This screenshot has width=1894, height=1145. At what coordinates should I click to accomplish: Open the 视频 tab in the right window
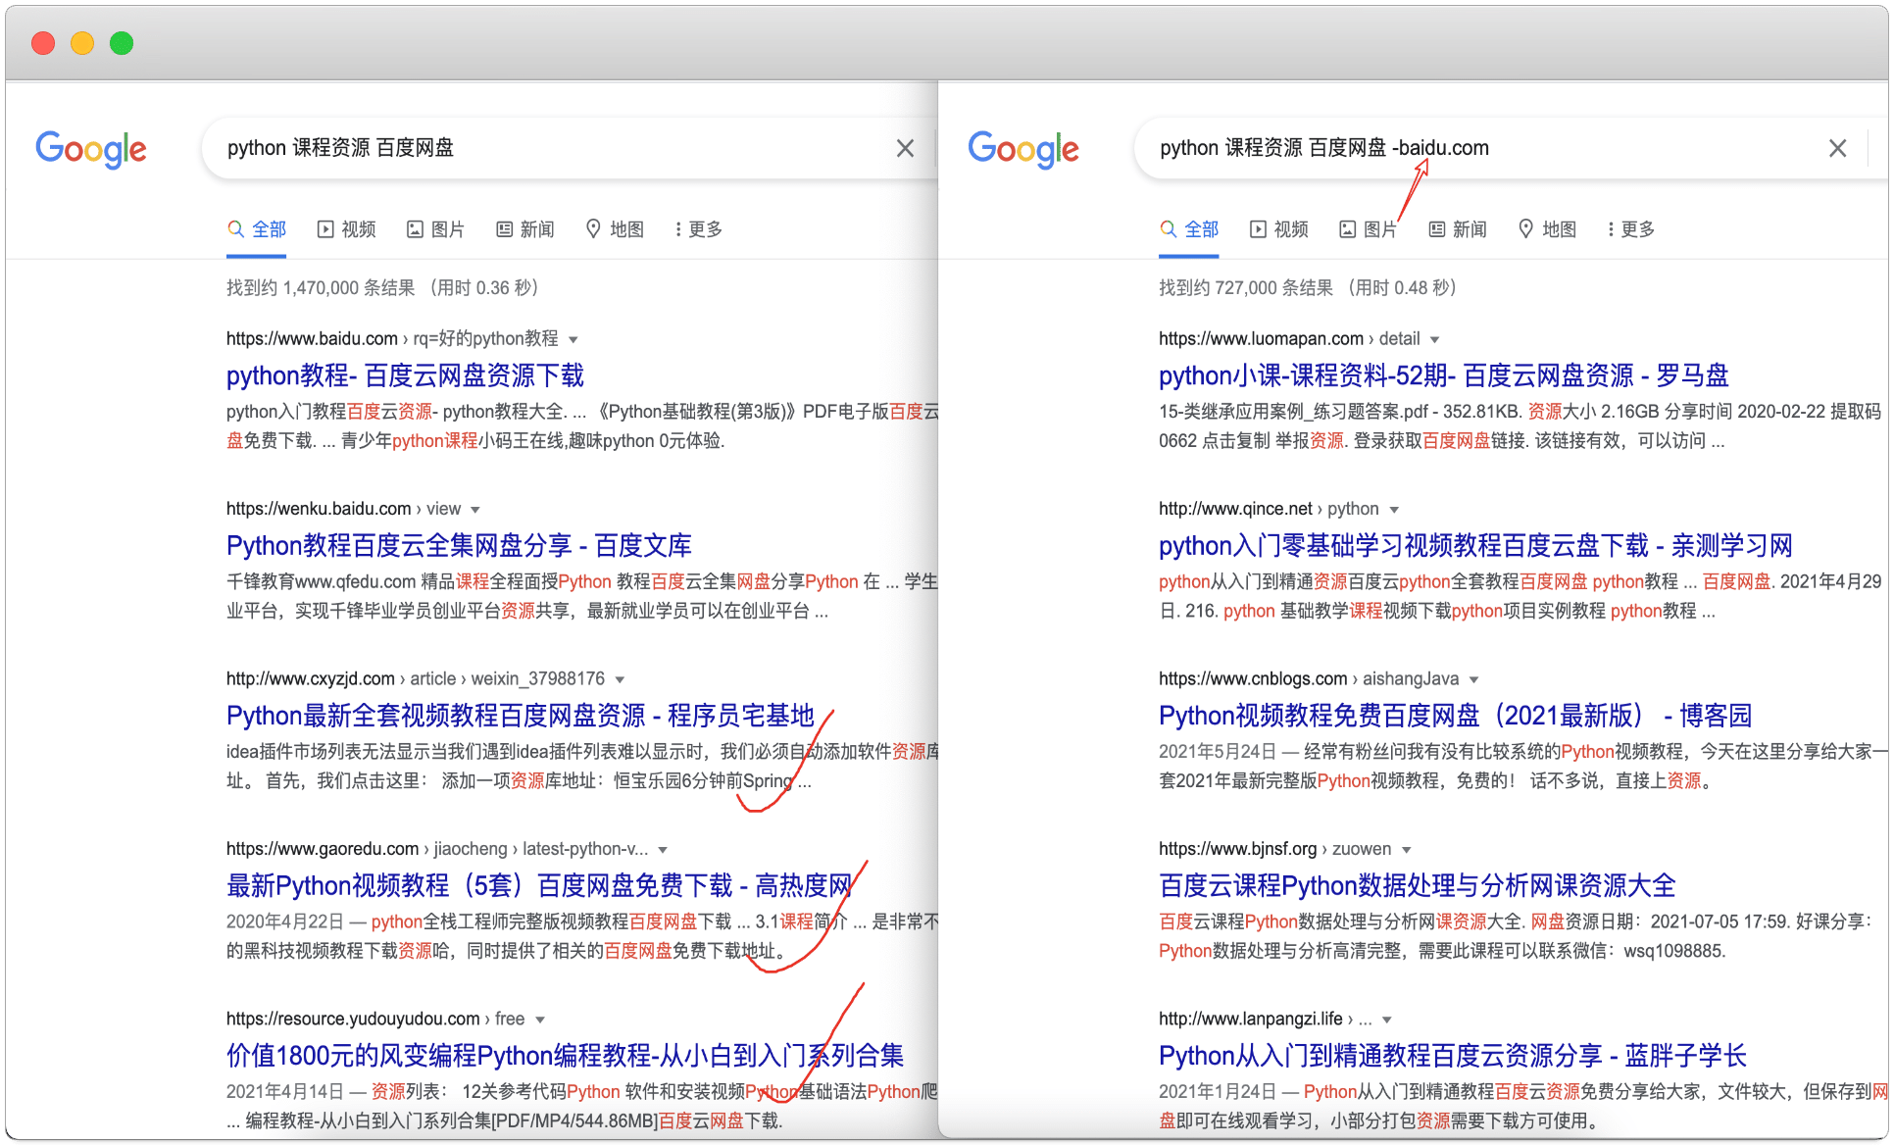click(1279, 229)
